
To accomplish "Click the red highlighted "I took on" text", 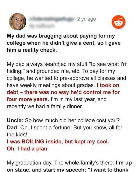I will click(x=108, y=85).
